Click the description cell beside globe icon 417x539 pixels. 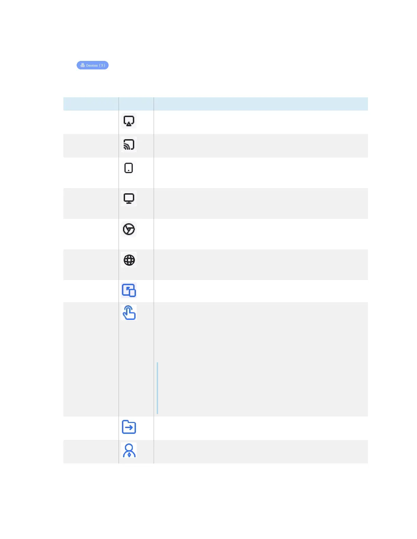click(261, 265)
